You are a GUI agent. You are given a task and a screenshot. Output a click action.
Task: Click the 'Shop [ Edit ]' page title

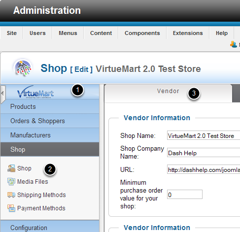pyautogui.click(x=67, y=68)
